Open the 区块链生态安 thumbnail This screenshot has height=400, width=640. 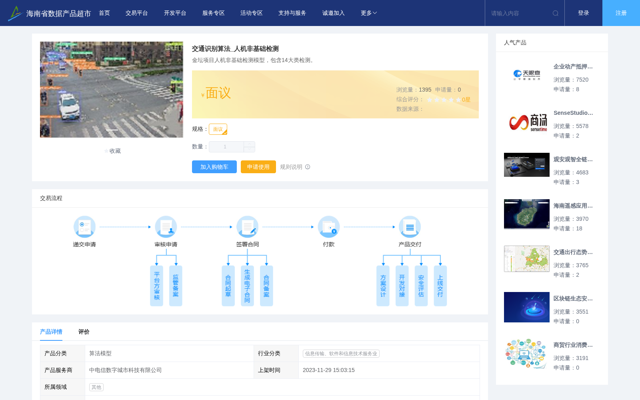(x=527, y=307)
